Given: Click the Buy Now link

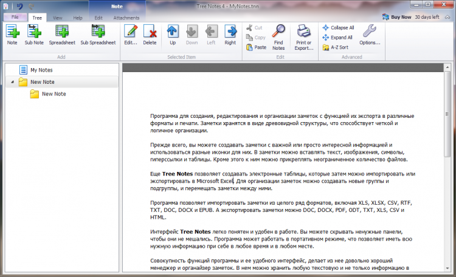Looking at the screenshot, I should (x=401, y=17).
